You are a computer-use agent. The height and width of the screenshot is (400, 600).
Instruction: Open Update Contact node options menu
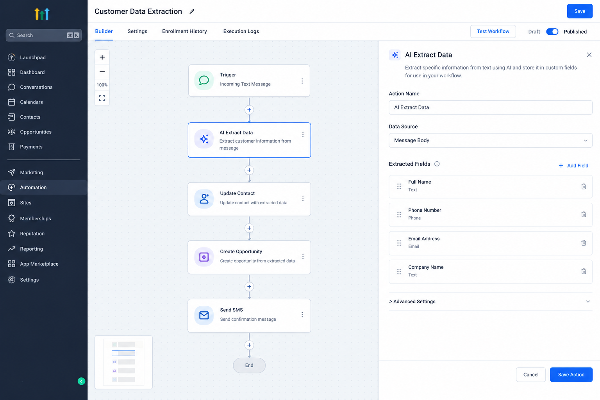(x=303, y=198)
